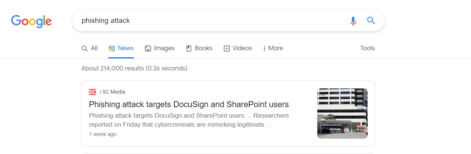Click 'About 214,000 results' stats text
Screen dimensions: 471x154
[134, 69]
